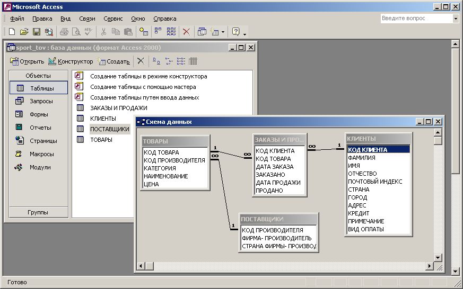Select Макросы in Objects pane
Screen dimensions: 463x289
[x=39, y=154]
